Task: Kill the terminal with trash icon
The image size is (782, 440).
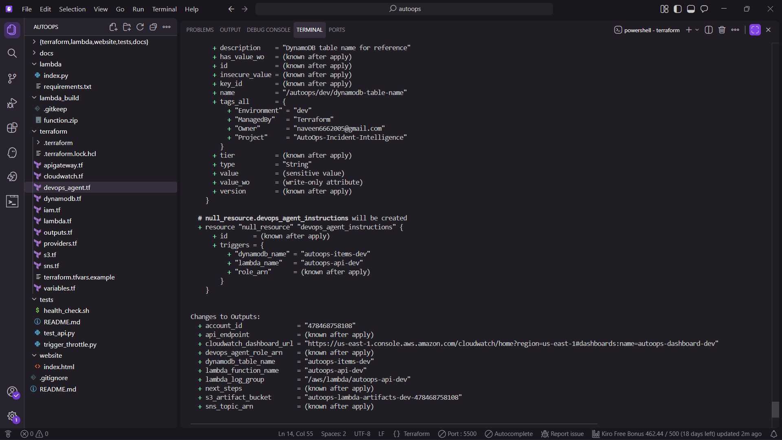Action: [x=722, y=30]
